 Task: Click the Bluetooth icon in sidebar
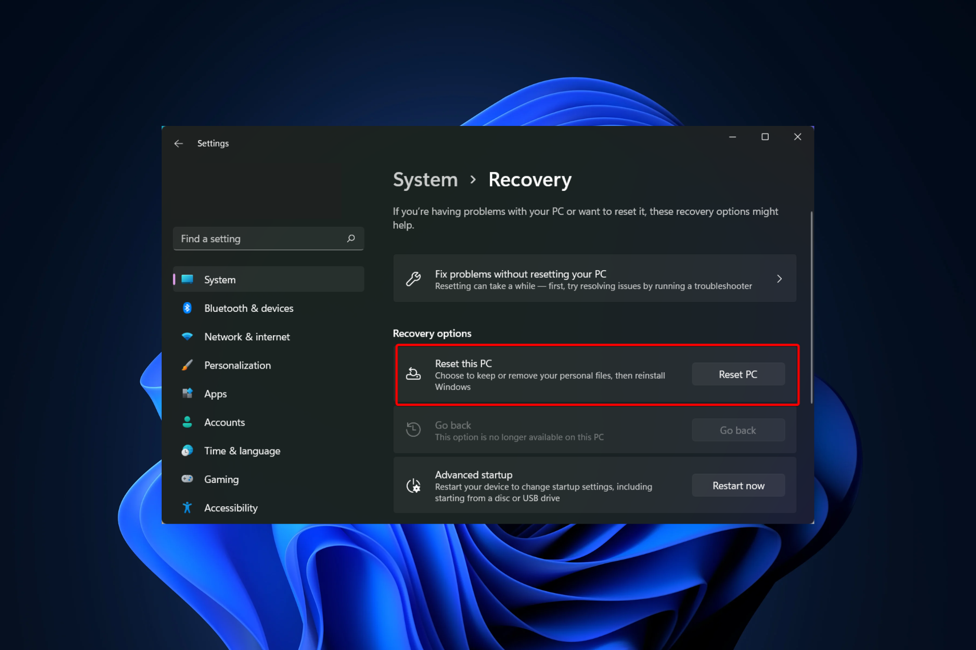(187, 308)
